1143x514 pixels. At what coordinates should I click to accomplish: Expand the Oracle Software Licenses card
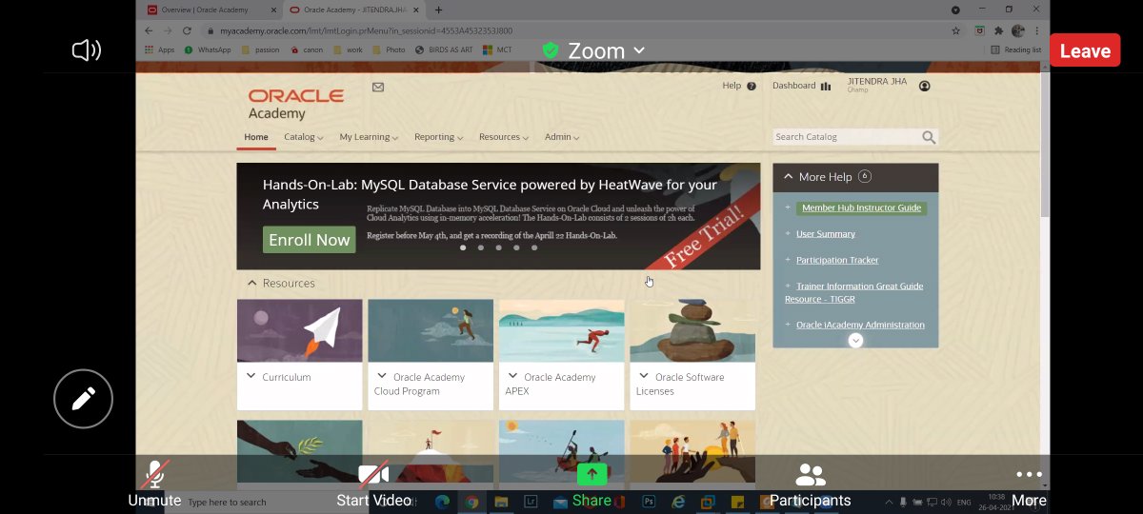[645, 376]
